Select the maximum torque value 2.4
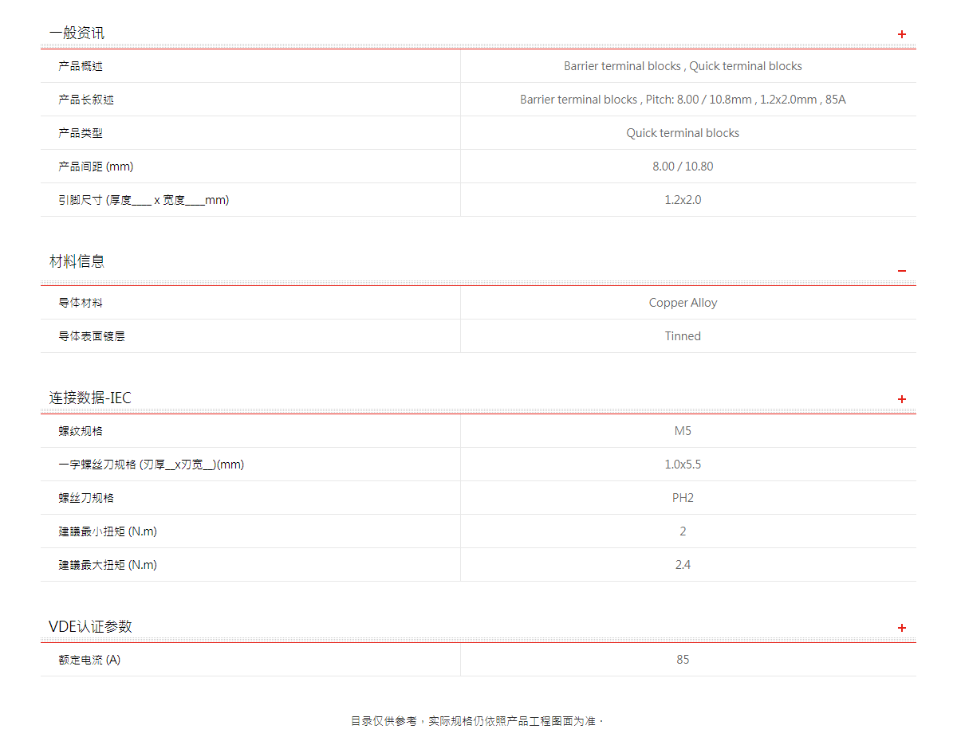Viewport: 957px width, 741px height. 683,565
